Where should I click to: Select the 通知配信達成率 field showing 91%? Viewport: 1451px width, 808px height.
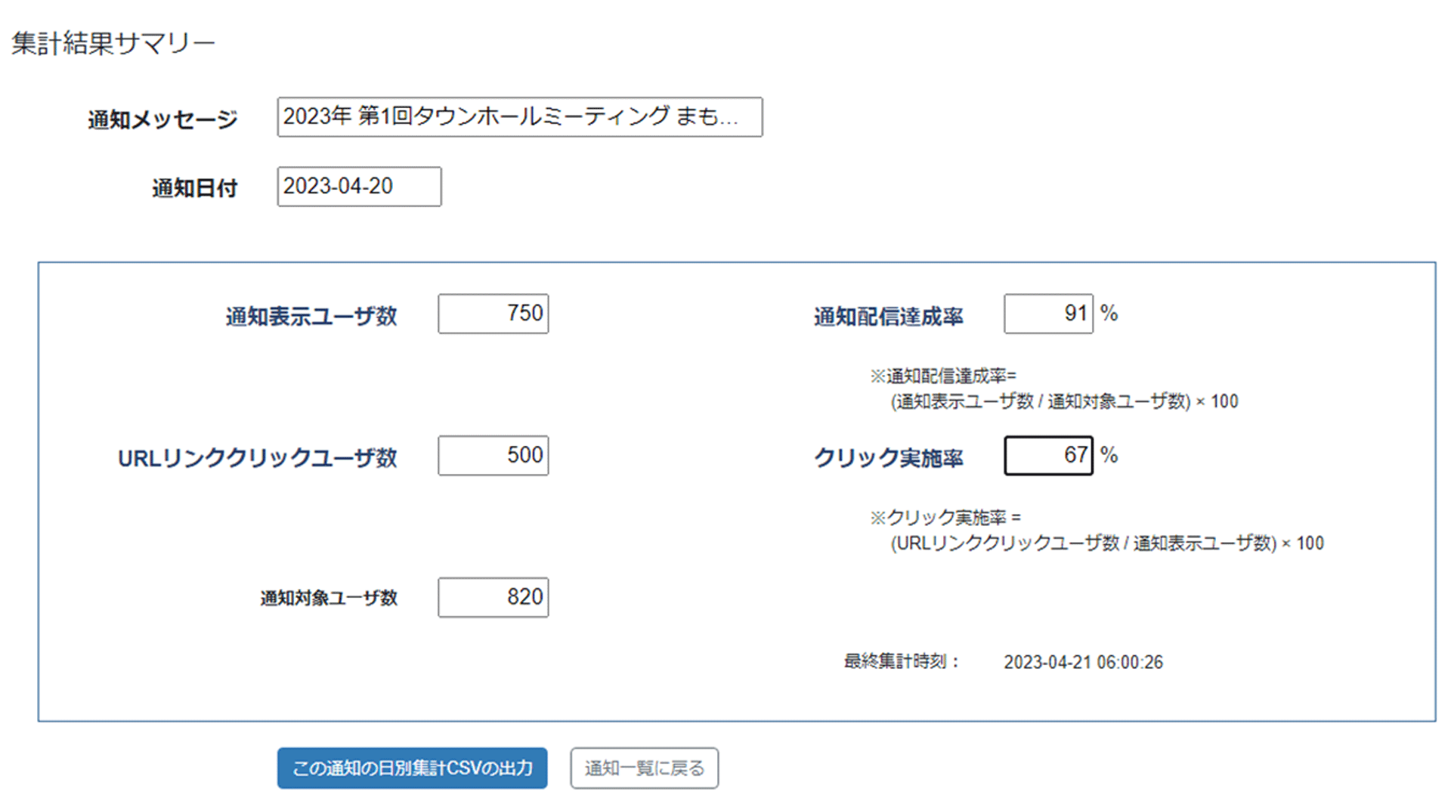(1048, 314)
